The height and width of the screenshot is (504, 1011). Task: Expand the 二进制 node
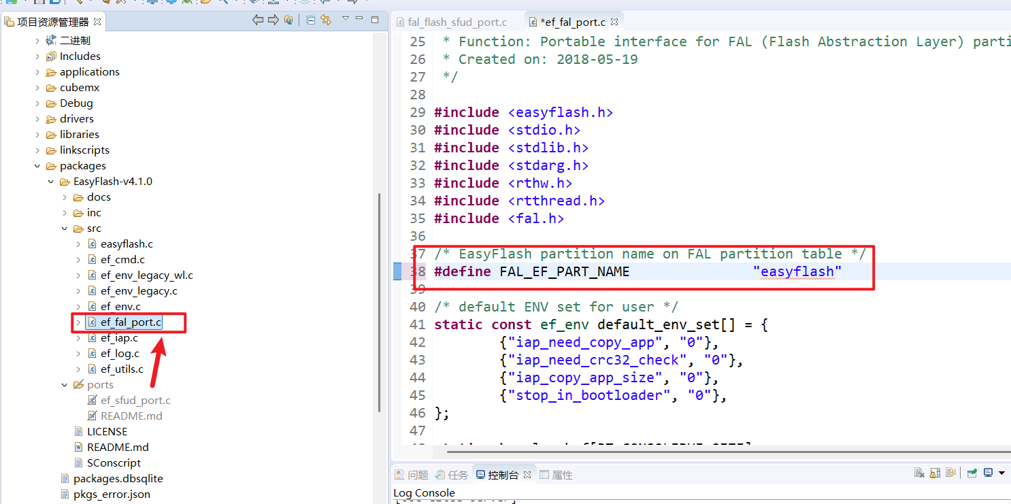[37, 41]
